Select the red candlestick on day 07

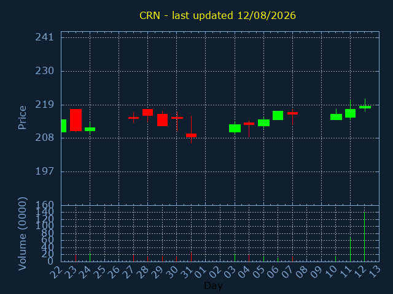(292, 117)
